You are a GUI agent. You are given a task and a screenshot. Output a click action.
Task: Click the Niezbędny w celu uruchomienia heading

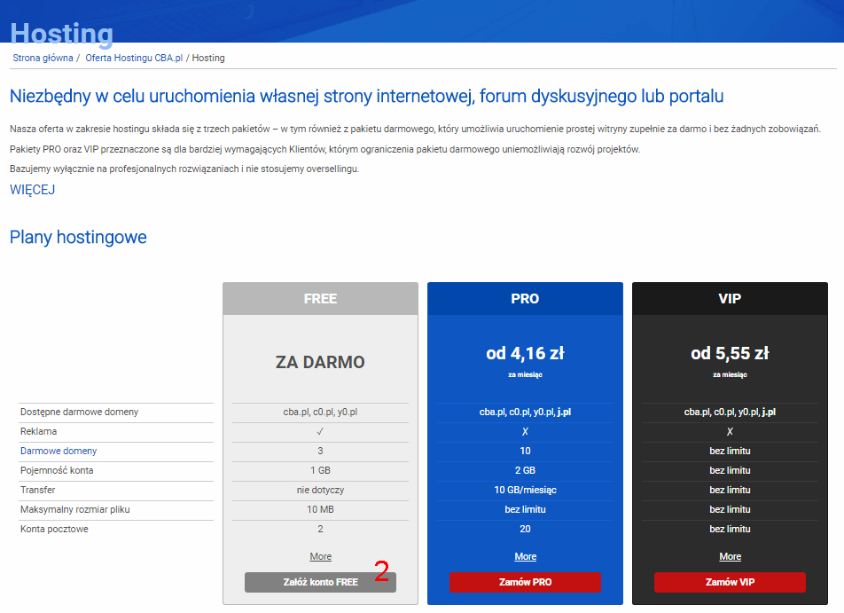click(x=366, y=97)
